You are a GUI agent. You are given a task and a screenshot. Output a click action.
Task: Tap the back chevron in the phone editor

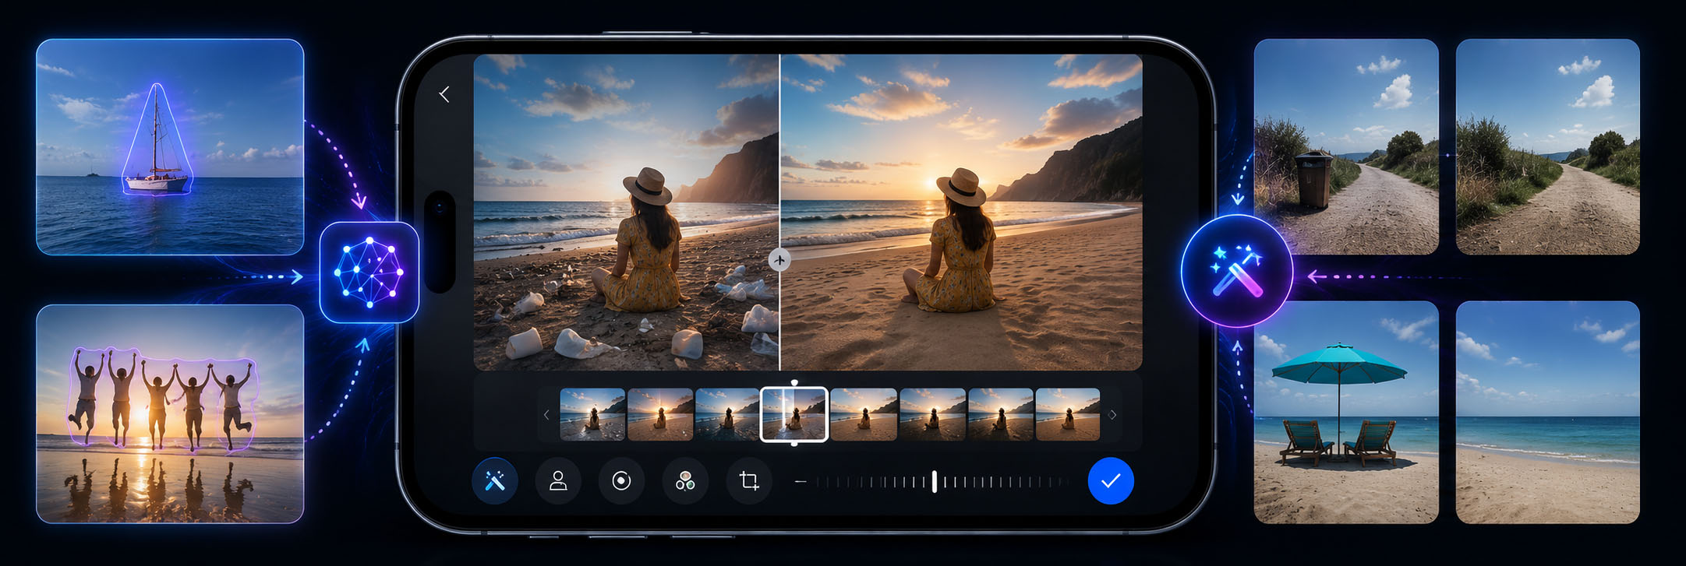click(444, 95)
